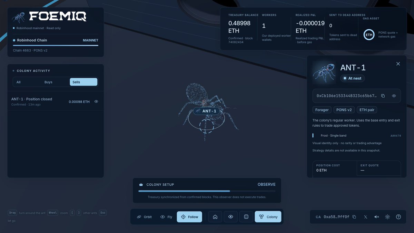This screenshot has width=414, height=233.
Task: Click the OBSERVE label in Colony Setup
Action: [267, 184]
